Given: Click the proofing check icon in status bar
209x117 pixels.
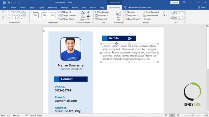Looking at the screenshot, I should tap(26, 115).
